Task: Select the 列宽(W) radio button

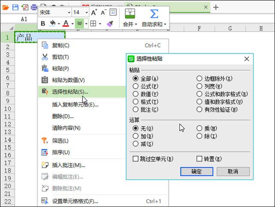Action: 199,86
